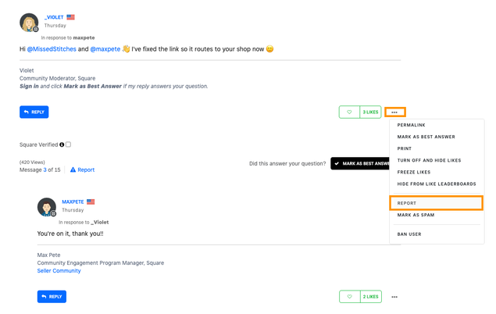Click the heart like icon on Violet's post
Viewport: 496px width, 314px height.
click(x=349, y=112)
